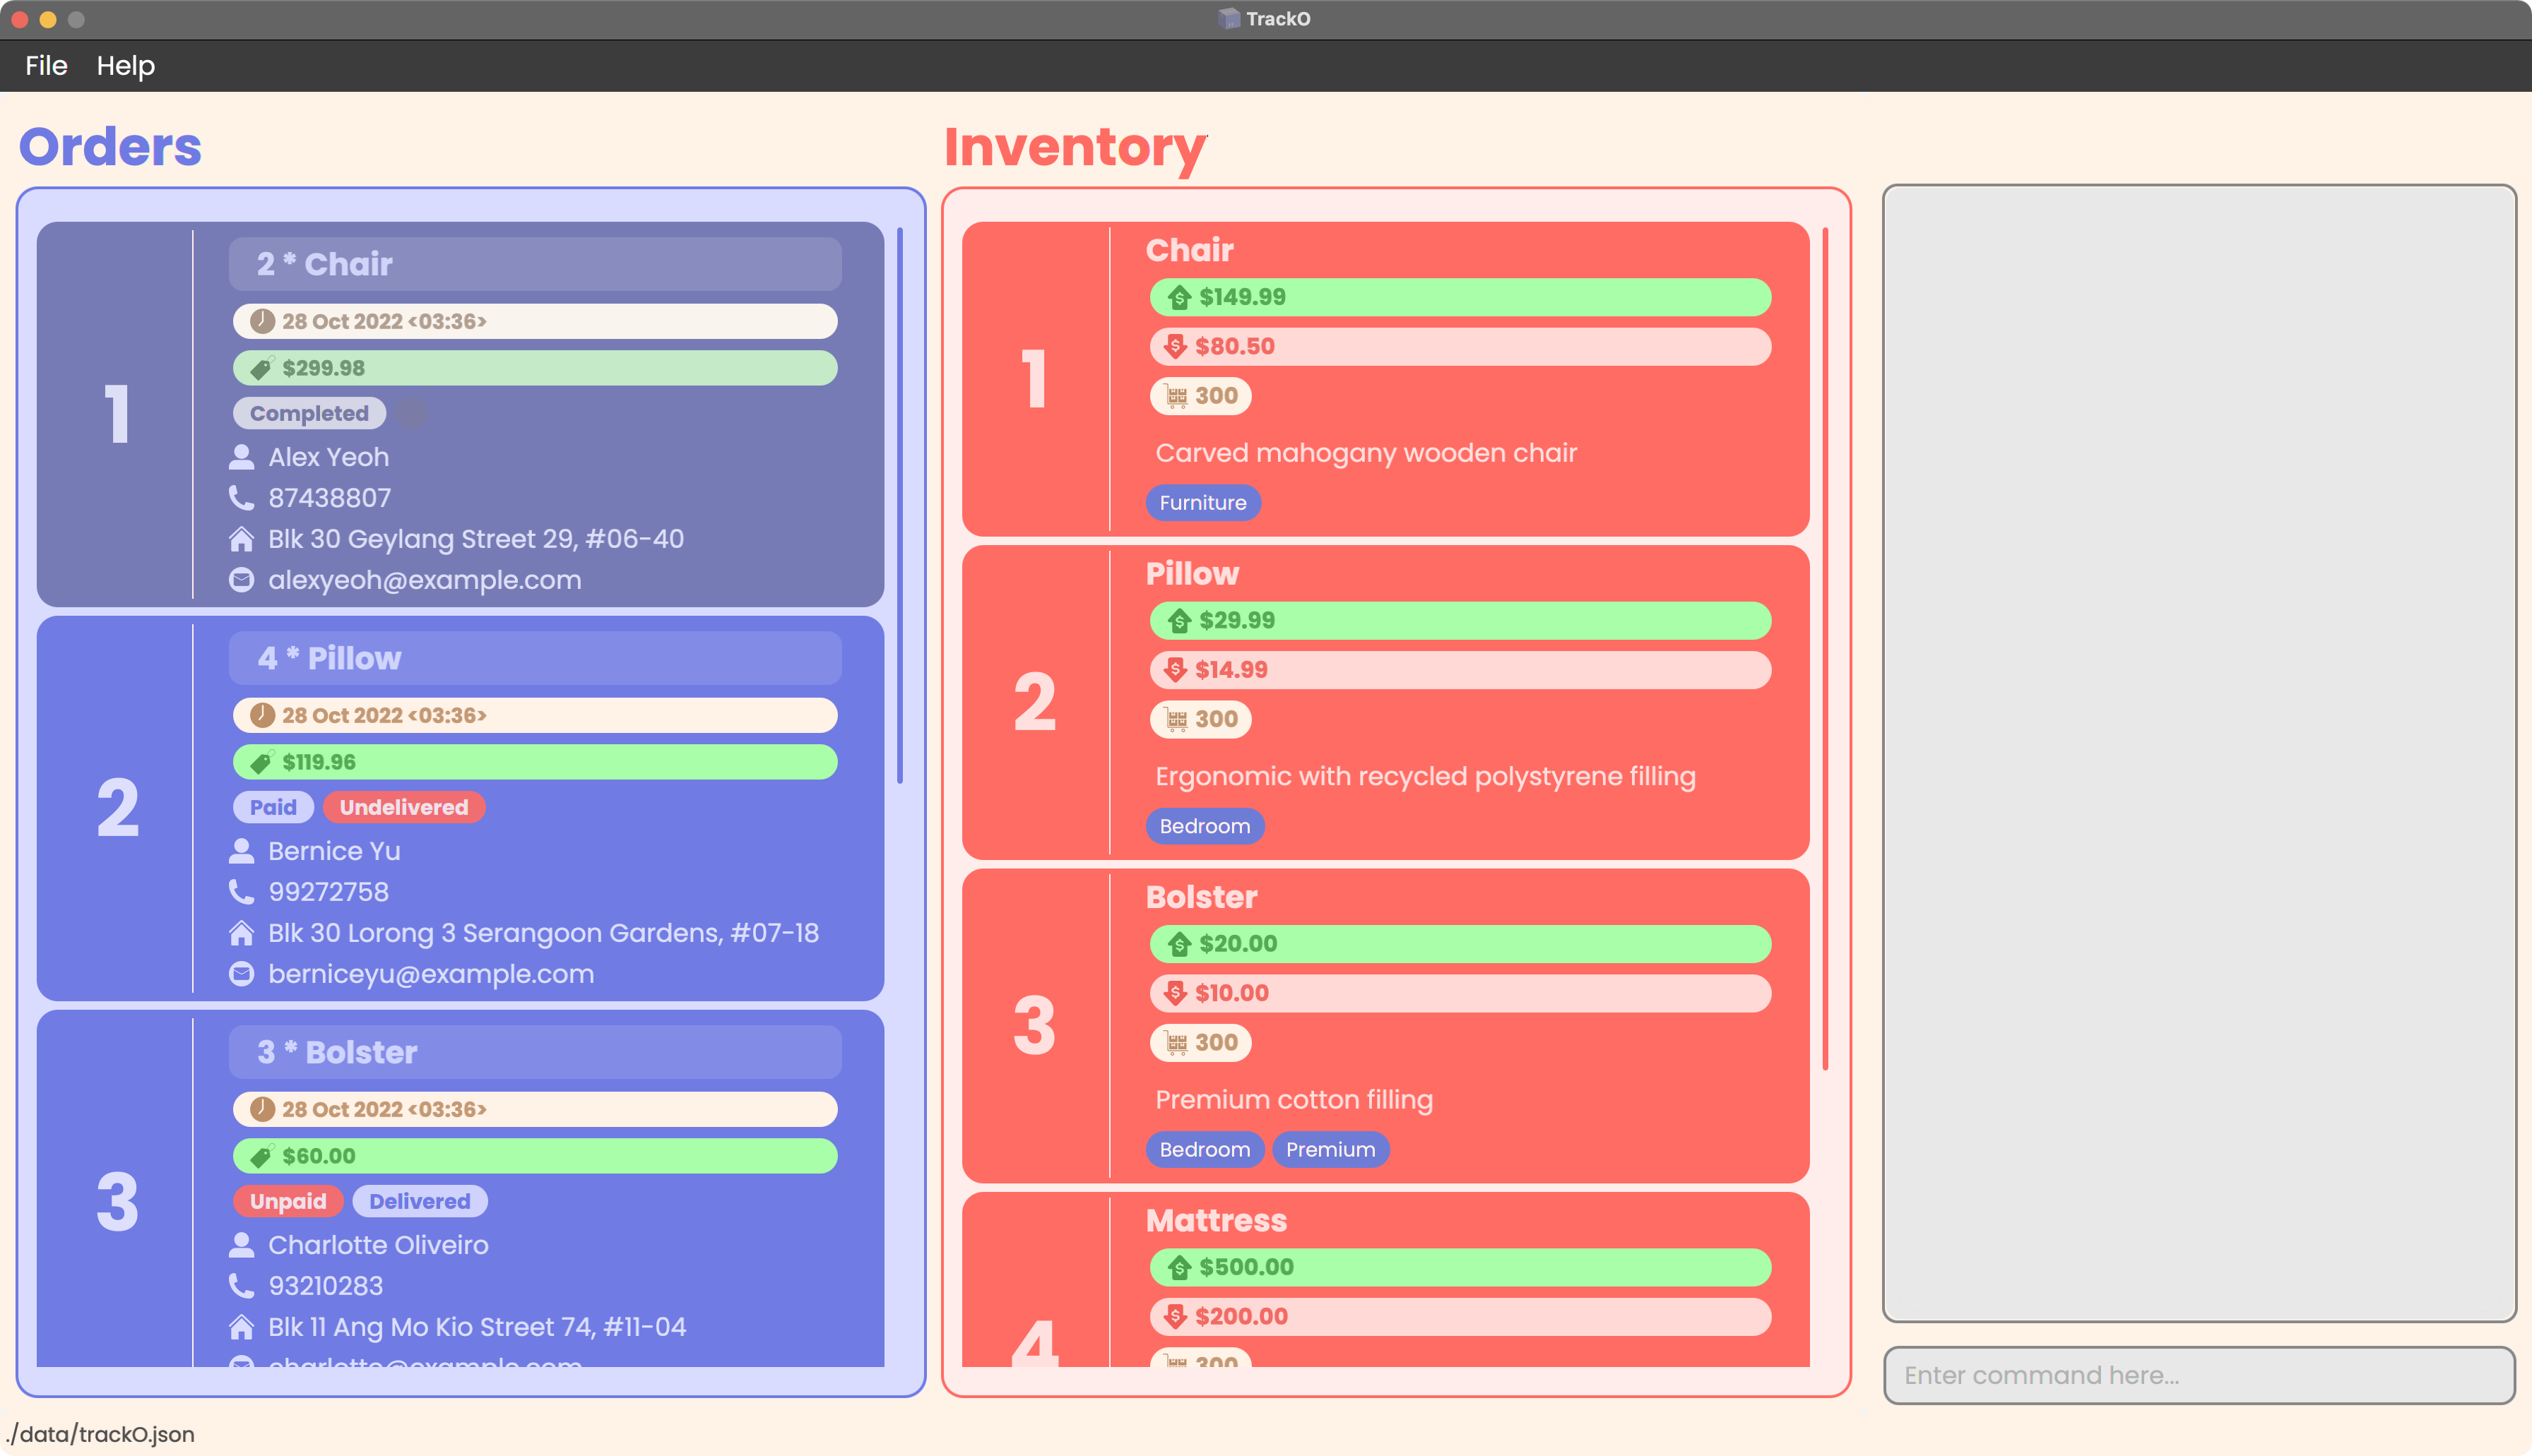
Task: Click the Delivered badge on Bolster order
Action: (420, 1201)
